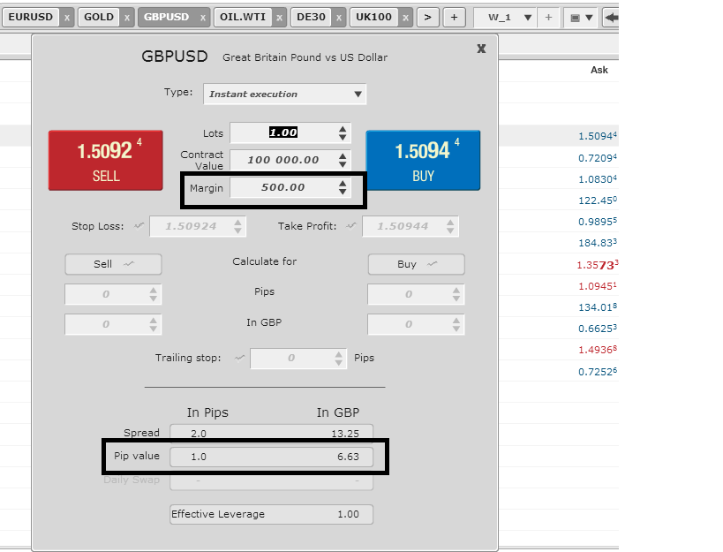Show more tabs with the arrow button

click(x=428, y=18)
